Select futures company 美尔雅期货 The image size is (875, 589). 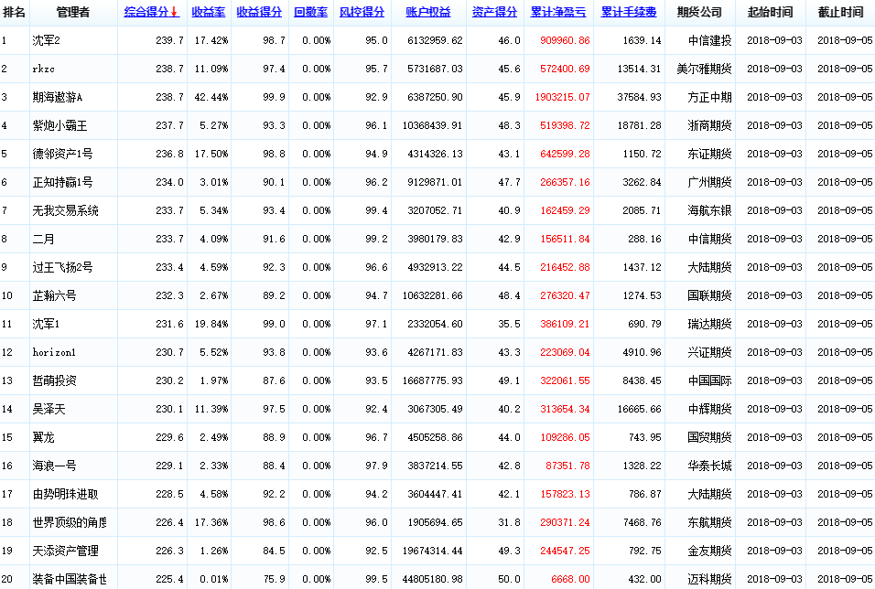click(704, 70)
